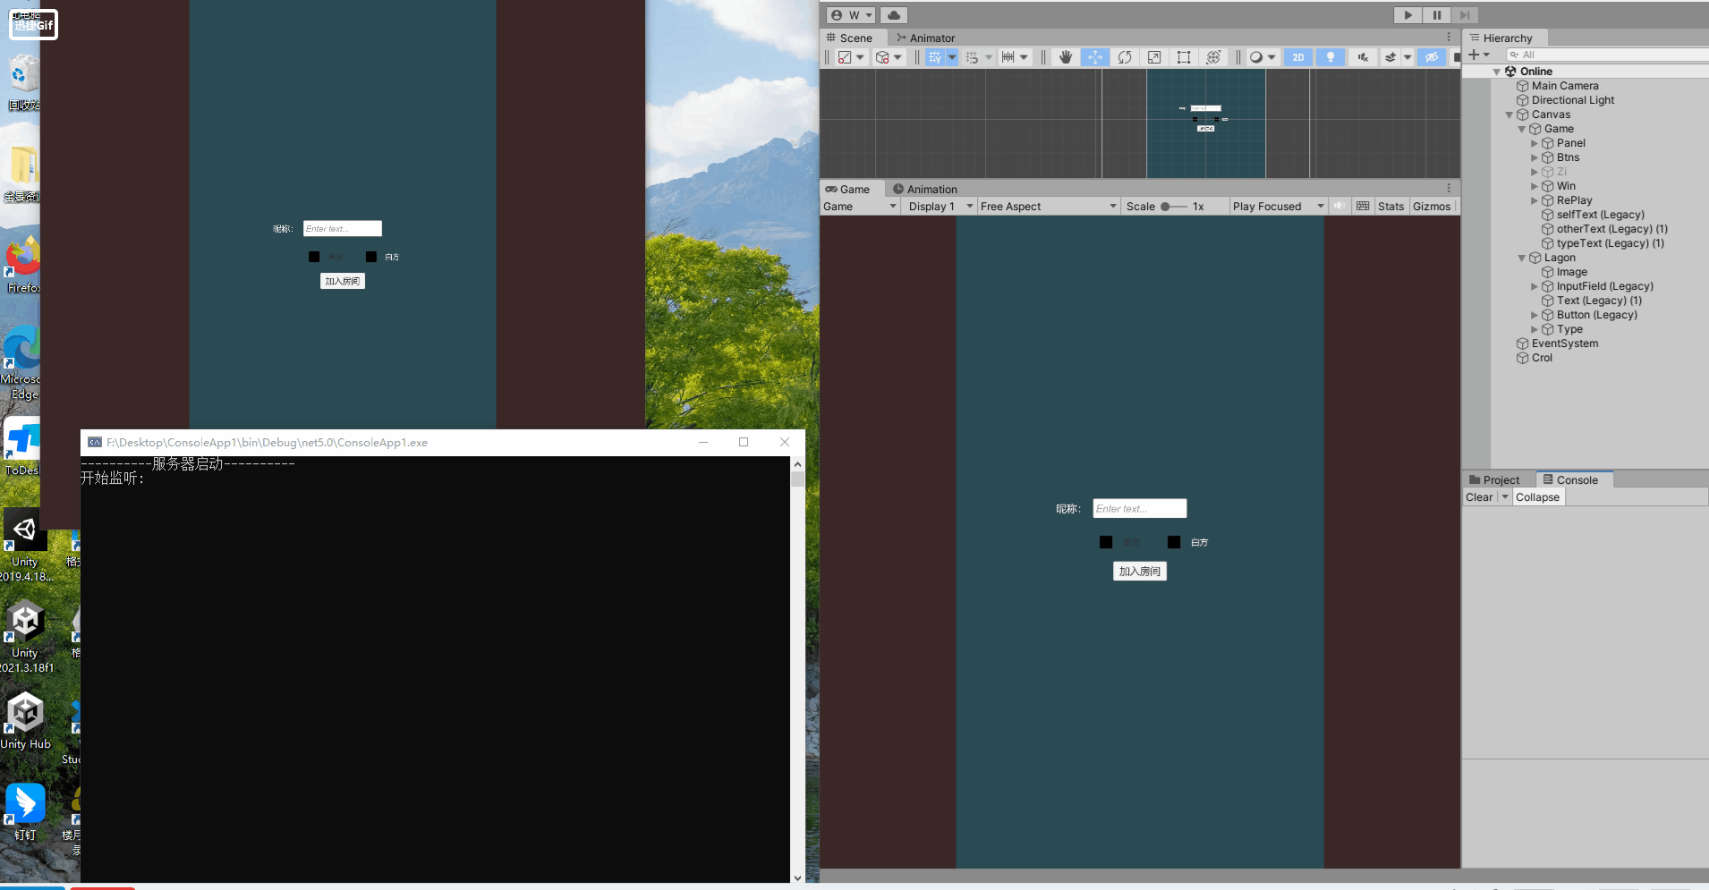The height and width of the screenshot is (890, 1709).
Task: Adjust the Game view Scale slider
Action: (1174, 207)
